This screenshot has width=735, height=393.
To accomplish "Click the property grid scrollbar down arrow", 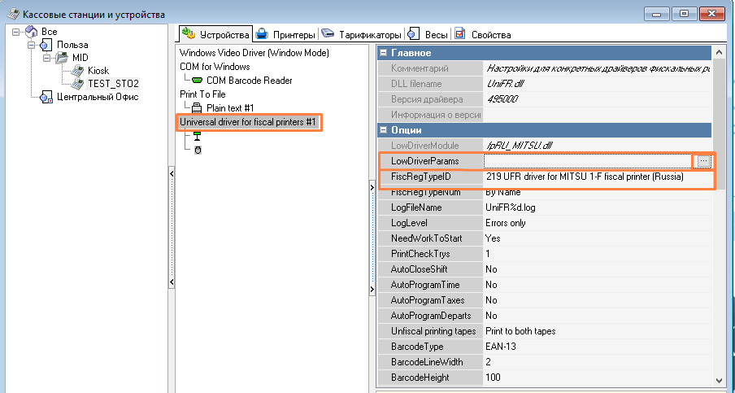I will (x=718, y=380).
